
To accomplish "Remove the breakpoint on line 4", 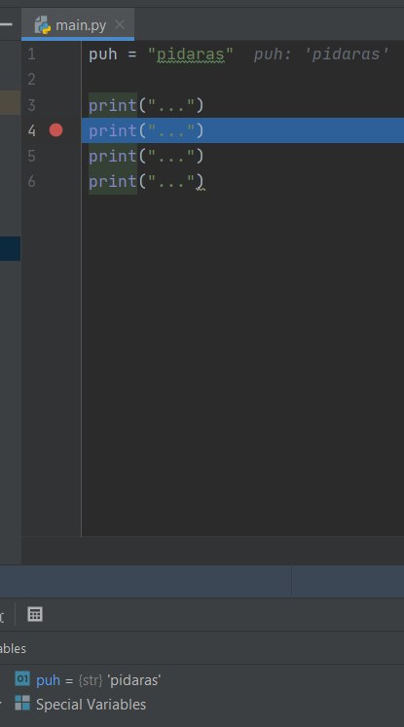I will click(55, 130).
